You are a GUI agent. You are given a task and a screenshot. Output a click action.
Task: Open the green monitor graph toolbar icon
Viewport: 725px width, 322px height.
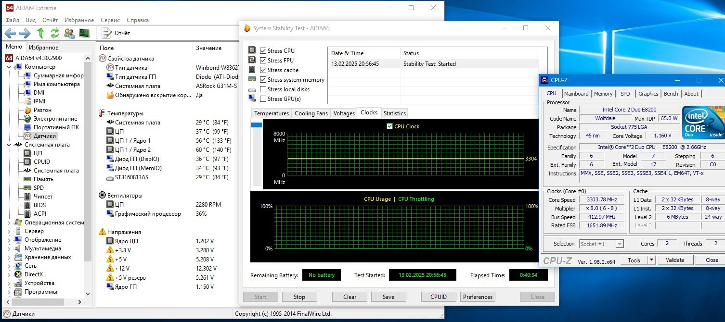pos(84,33)
